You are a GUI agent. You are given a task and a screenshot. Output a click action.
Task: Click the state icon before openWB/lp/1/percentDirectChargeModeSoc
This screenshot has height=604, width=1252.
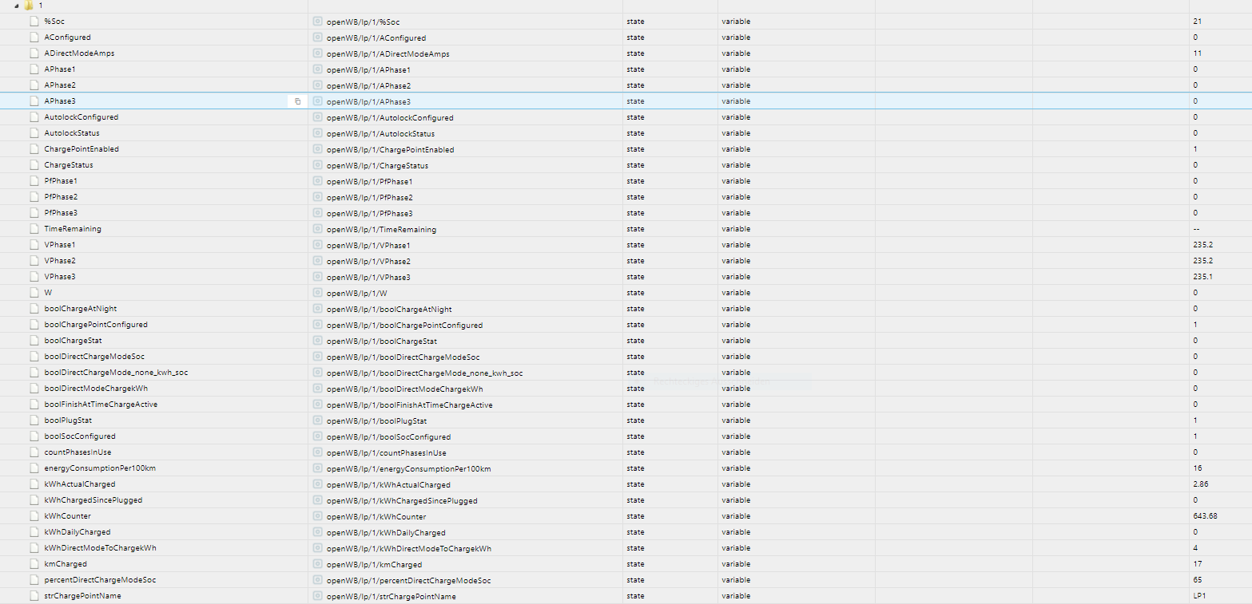coord(317,580)
